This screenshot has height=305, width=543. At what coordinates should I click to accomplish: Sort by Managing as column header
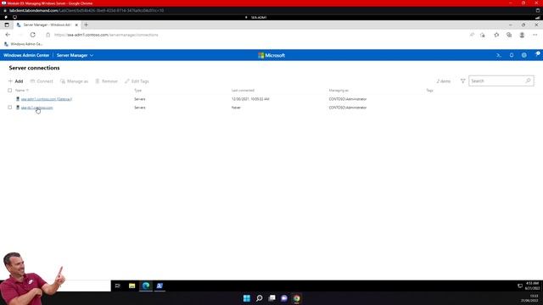[x=339, y=91]
